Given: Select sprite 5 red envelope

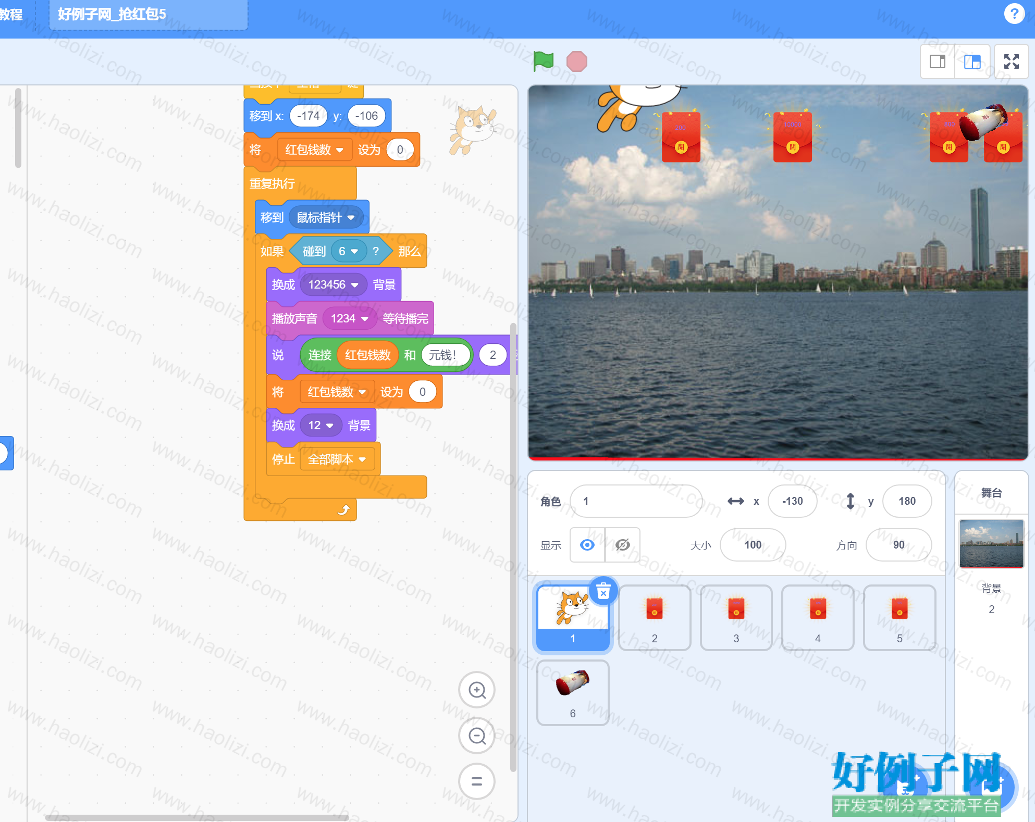Looking at the screenshot, I should [900, 617].
